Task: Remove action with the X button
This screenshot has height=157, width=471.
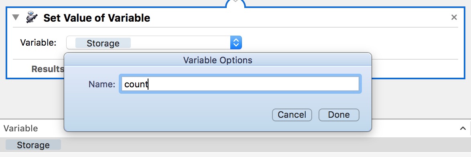Action: [x=454, y=17]
